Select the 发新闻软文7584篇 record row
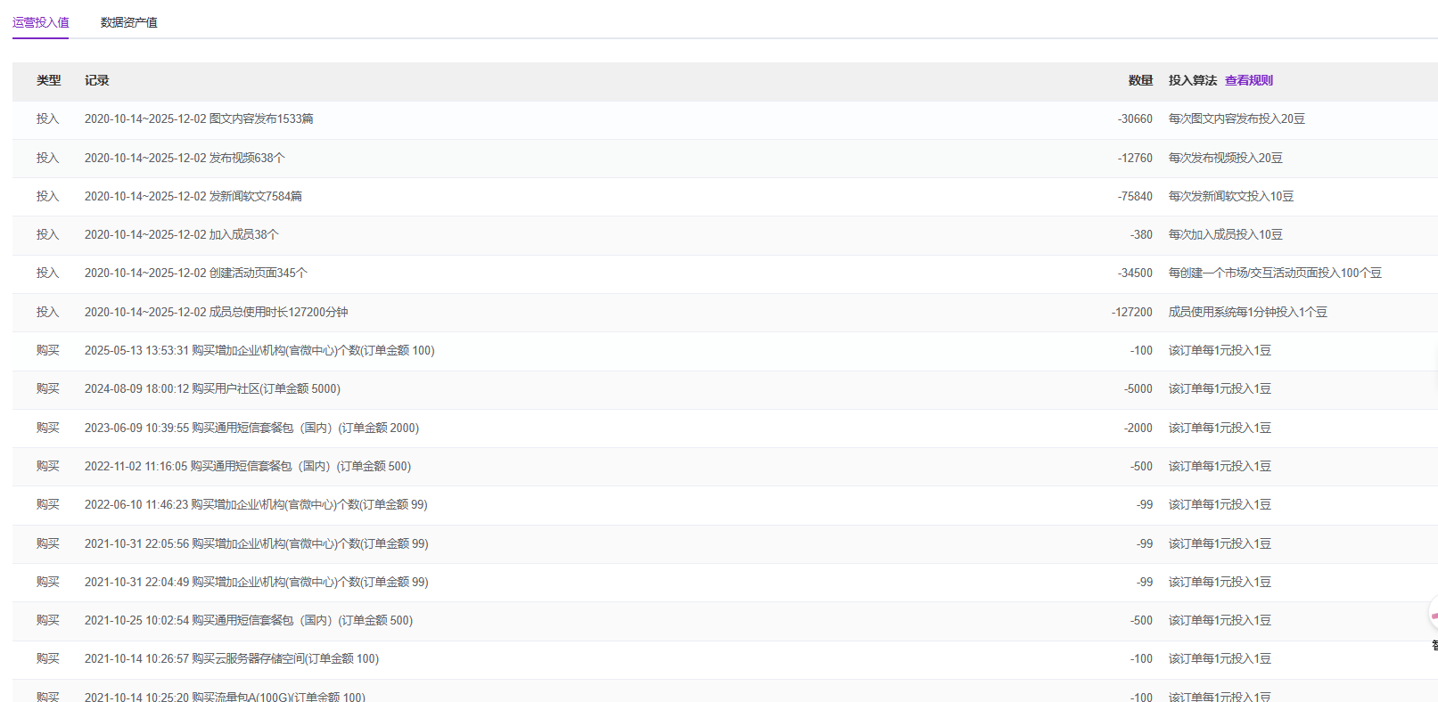Viewport: 1438px width, 702px height. 193,196
